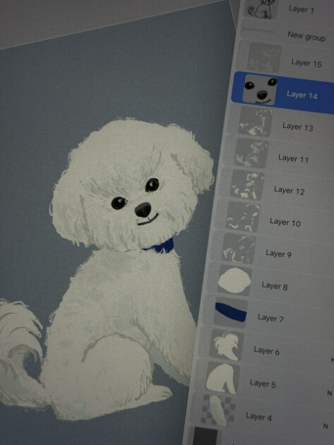Select the Layer 11 label

pos(293,158)
